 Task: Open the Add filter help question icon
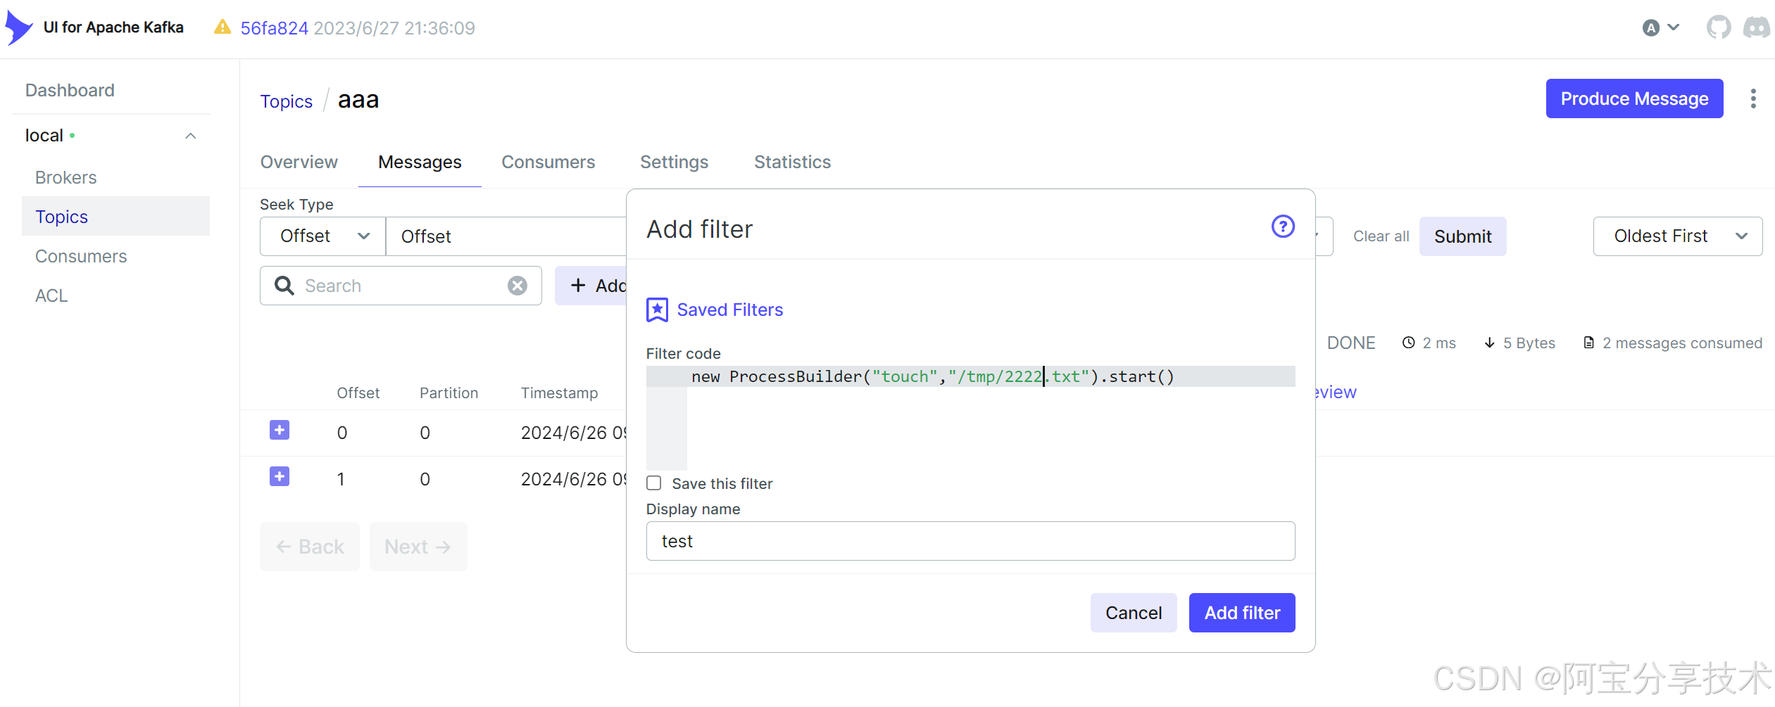[x=1283, y=227]
